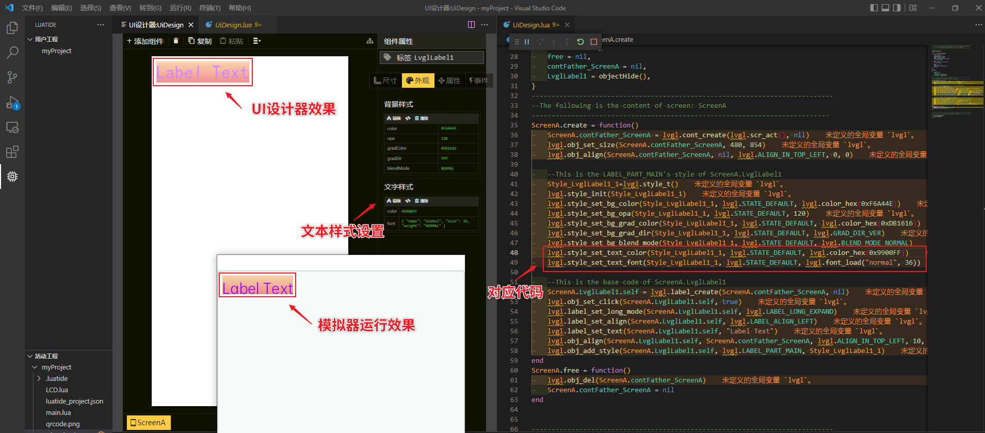Image resolution: width=985 pixels, height=433 pixels.
Task: Open the alignment dropdown in designer toolbar
Action: point(257,41)
